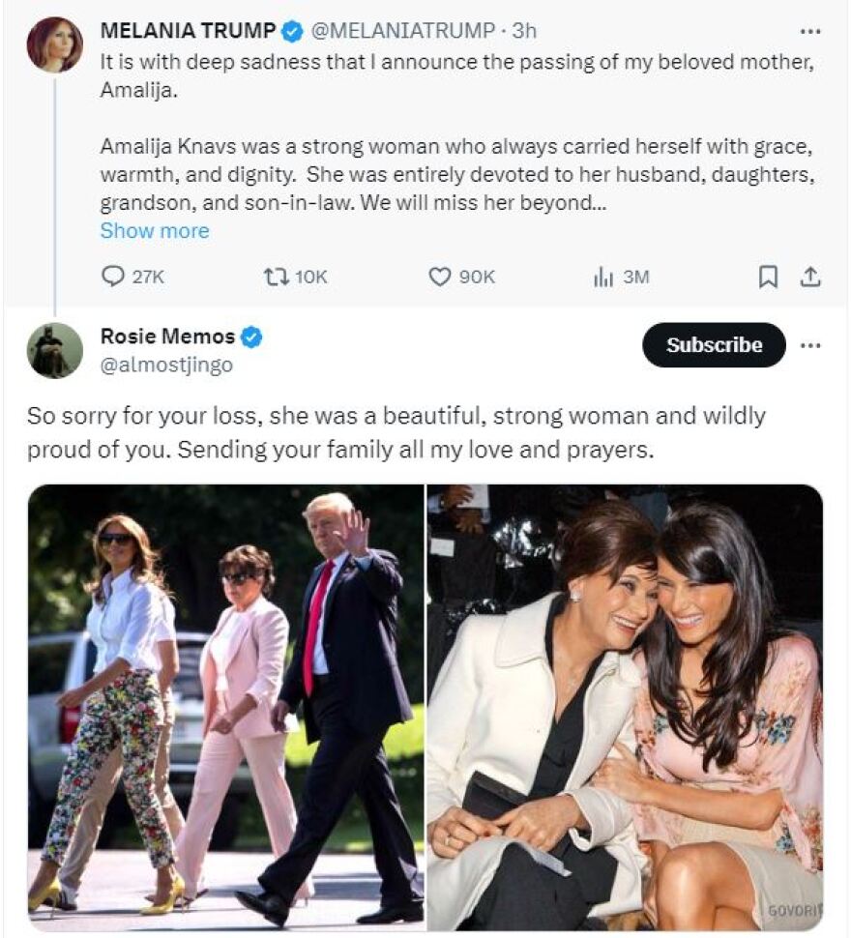View tweet analytics bar chart icon
851x938 pixels.
point(603,278)
